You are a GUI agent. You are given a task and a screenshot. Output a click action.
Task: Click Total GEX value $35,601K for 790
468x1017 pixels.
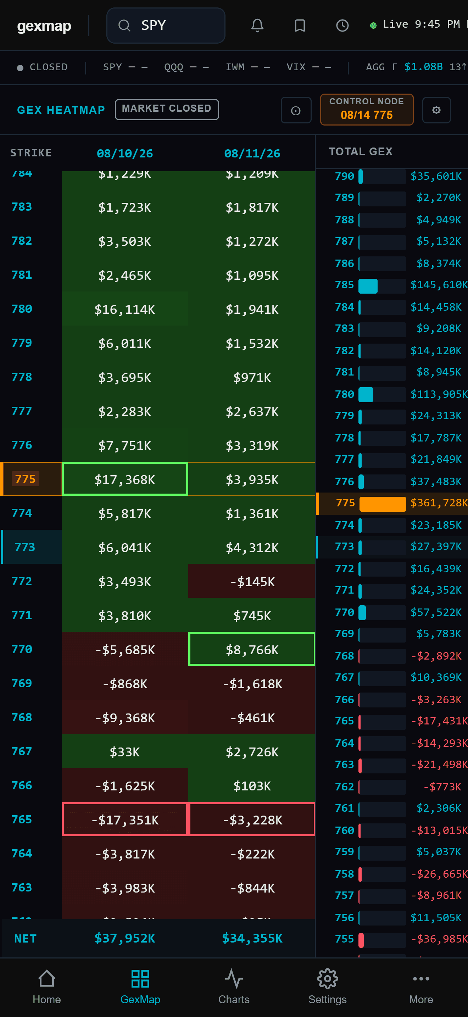pyautogui.click(x=436, y=176)
